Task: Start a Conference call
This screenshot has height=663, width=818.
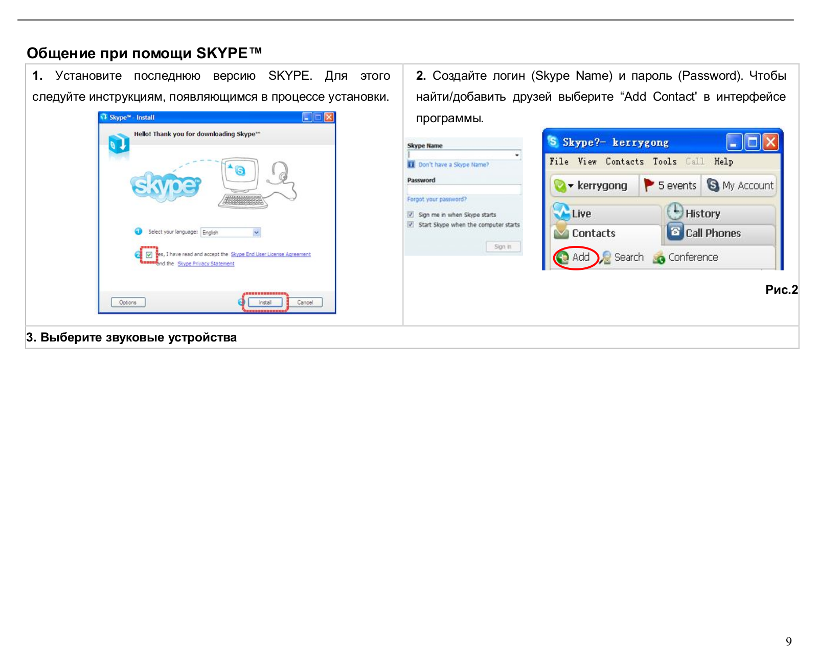Action: (x=686, y=257)
